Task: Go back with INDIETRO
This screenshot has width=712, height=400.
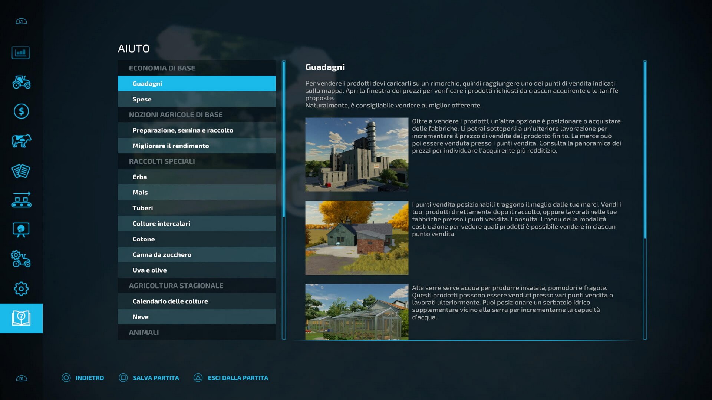Action: [90, 378]
